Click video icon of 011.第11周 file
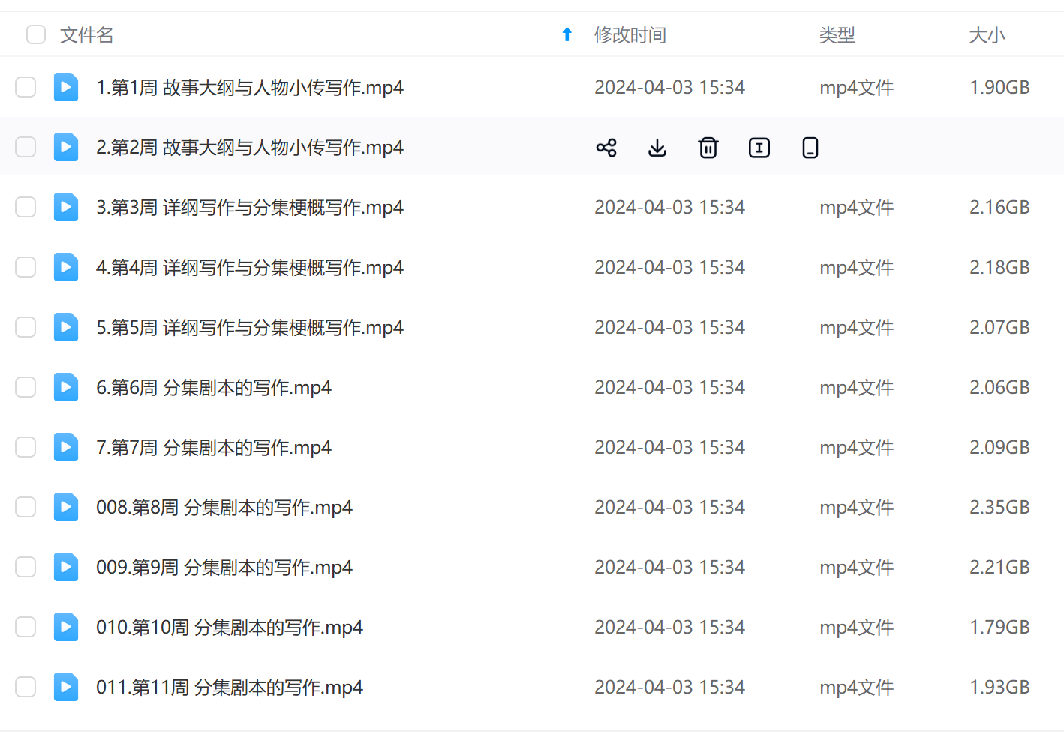The width and height of the screenshot is (1064, 738). (x=66, y=687)
